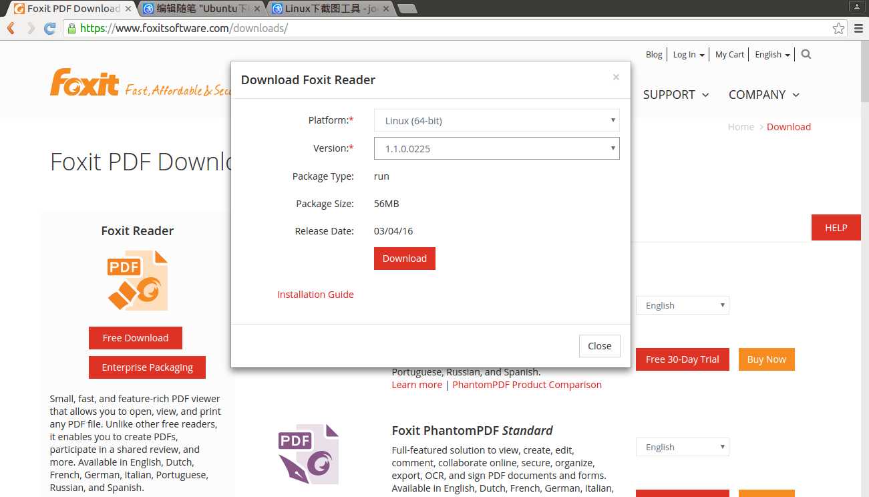Screen dimensions: 869x497
Task: Expand the Log In dropdown
Action: click(689, 55)
